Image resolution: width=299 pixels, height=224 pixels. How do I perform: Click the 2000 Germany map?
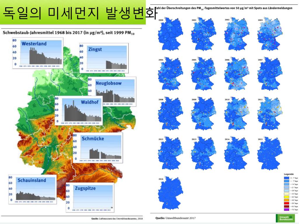[170, 34]
